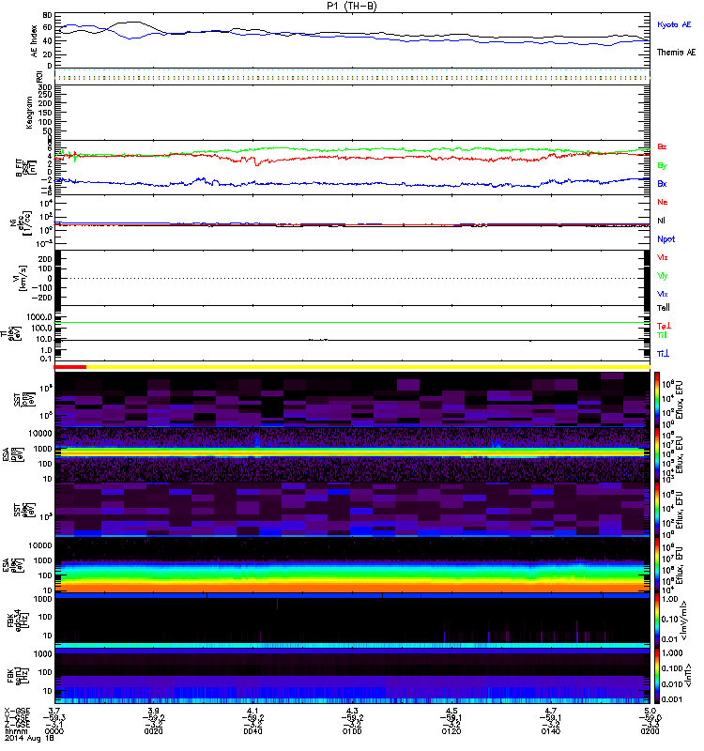Screen dimensions: 704x751
Task: Click the 0000 time tick label
Action: pos(54,731)
